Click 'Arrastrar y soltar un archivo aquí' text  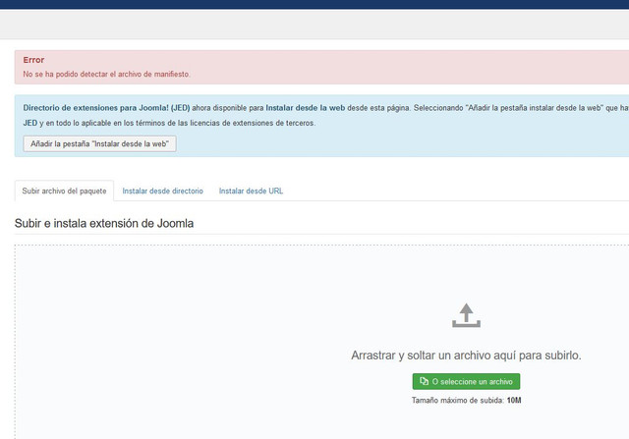pos(466,356)
